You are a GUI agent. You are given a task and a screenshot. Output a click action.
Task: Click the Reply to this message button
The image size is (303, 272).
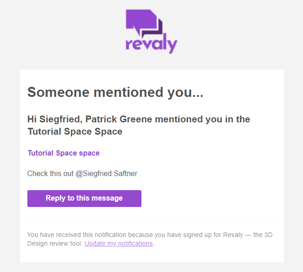tap(84, 198)
